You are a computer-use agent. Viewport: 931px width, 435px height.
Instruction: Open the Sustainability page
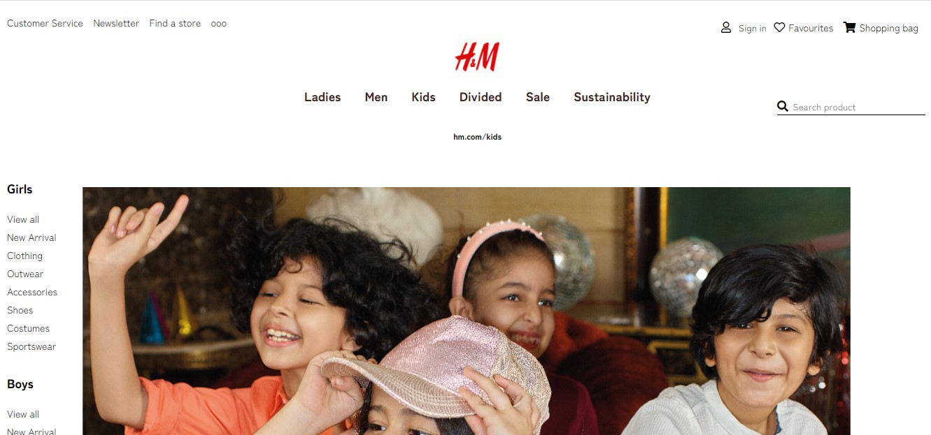(x=612, y=97)
